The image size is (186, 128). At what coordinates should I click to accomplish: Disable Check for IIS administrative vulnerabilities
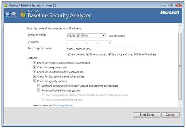click(34, 72)
